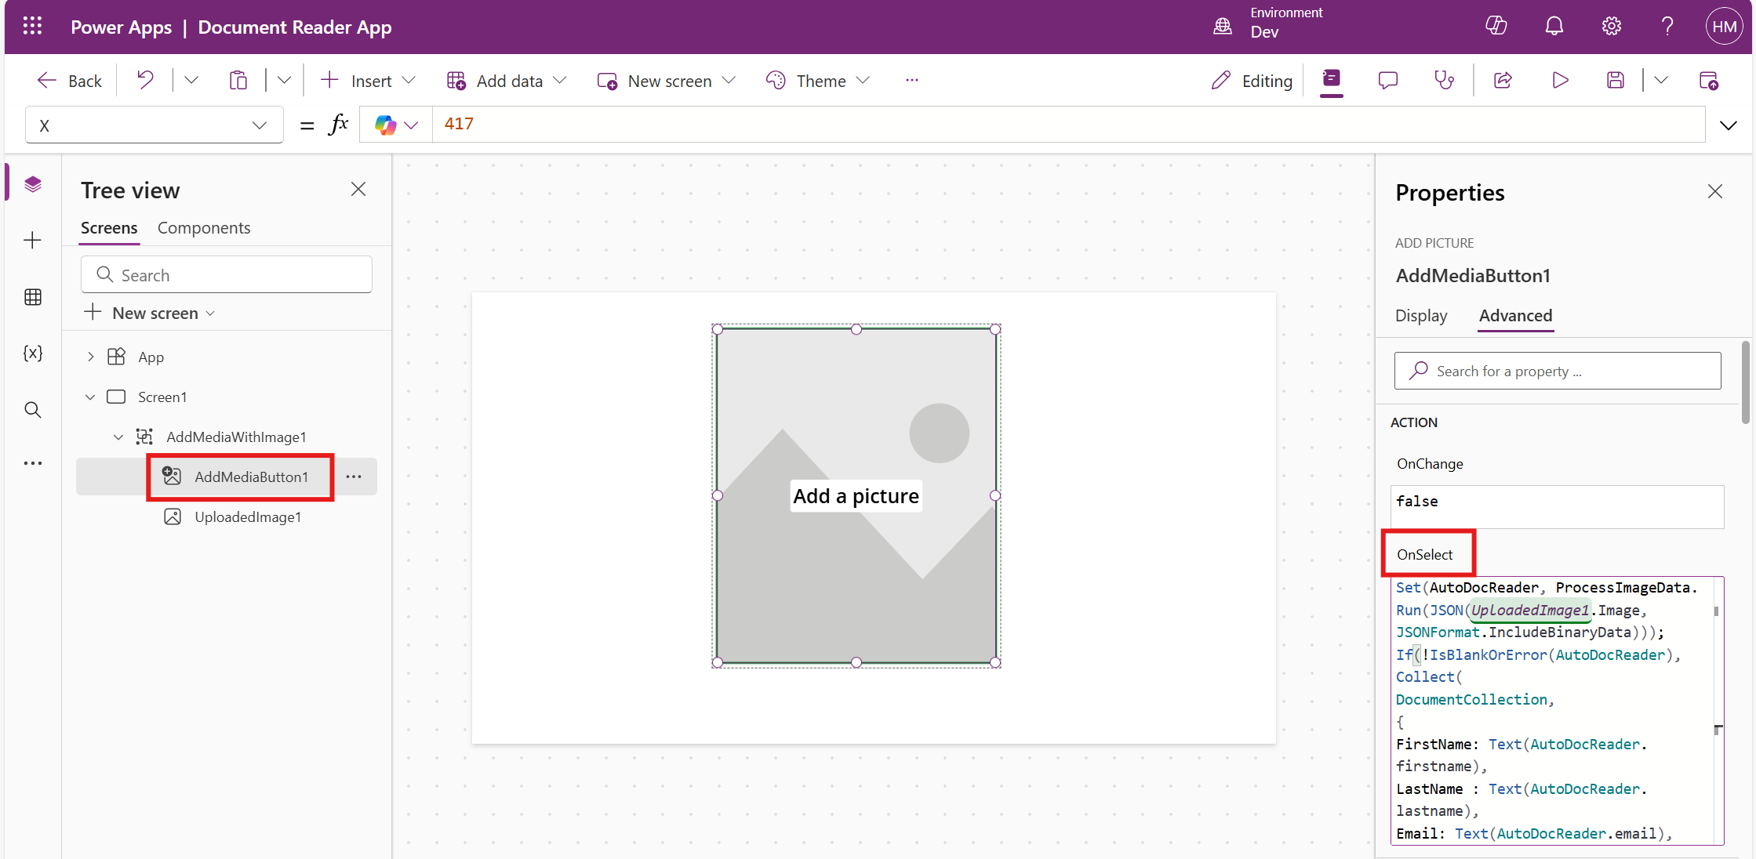The image size is (1756, 859).
Task: Switch to the Components tab
Action: 204,228
